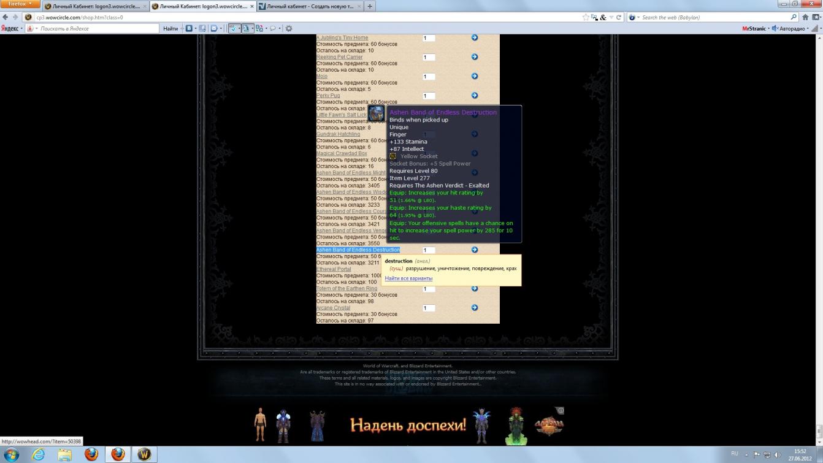Click the Yandex bar settings gear icon
Screen dimensions: 823x463
click(x=289, y=28)
